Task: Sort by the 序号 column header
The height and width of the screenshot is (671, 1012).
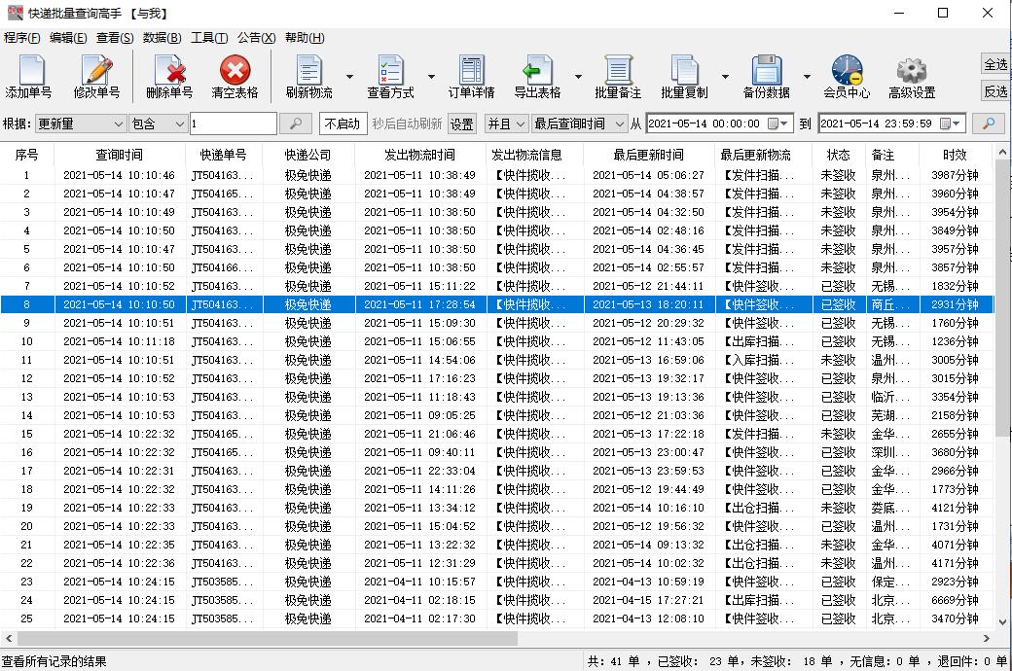Action: 26,155
